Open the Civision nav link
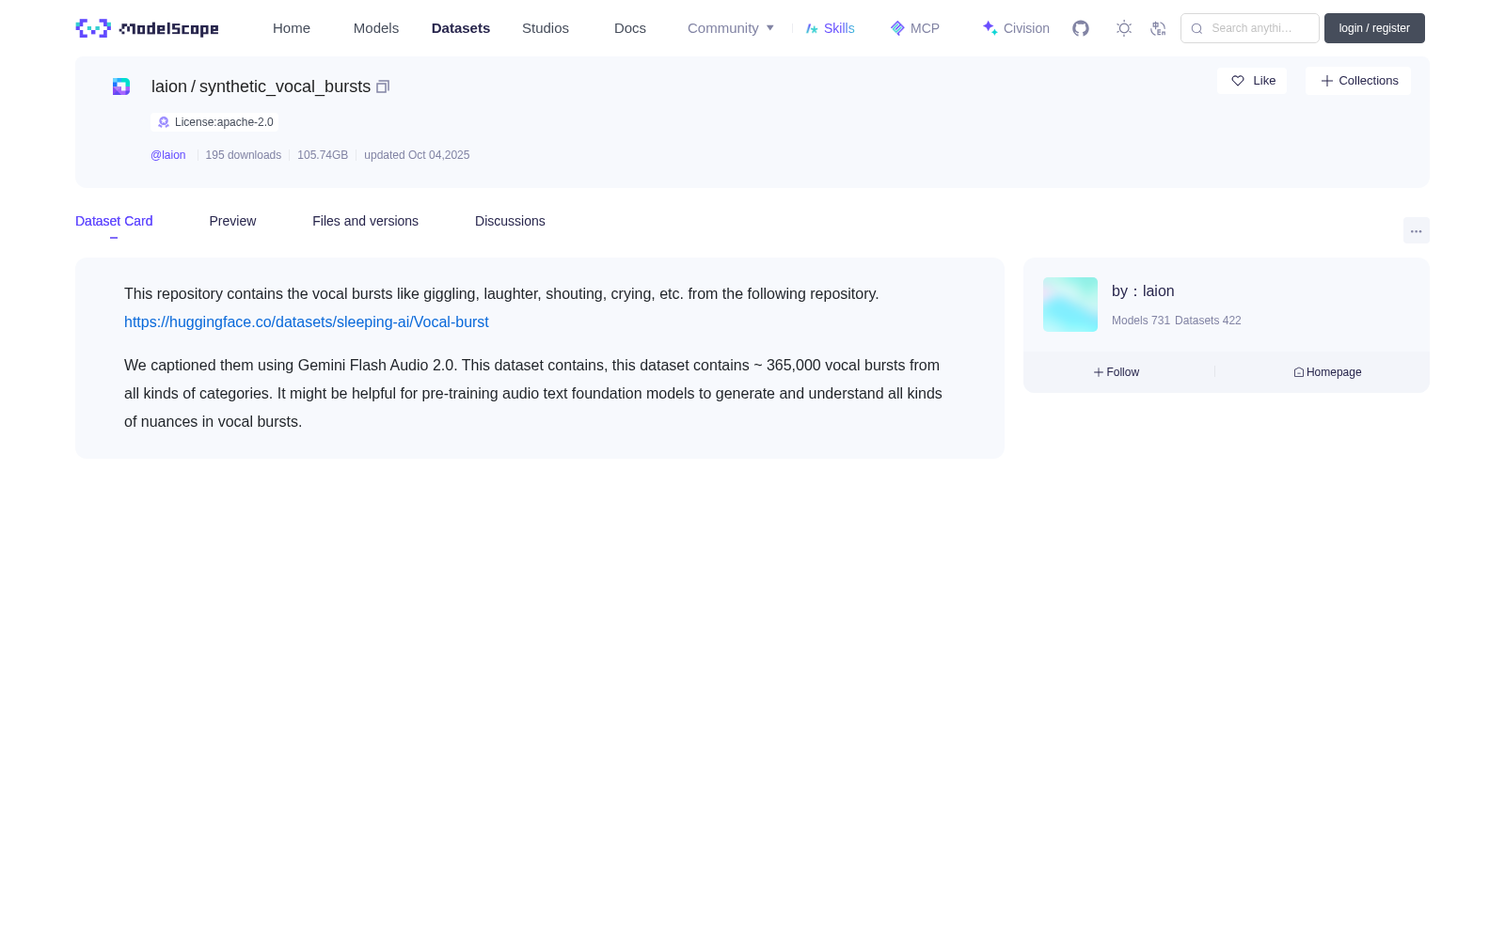 tap(1016, 28)
